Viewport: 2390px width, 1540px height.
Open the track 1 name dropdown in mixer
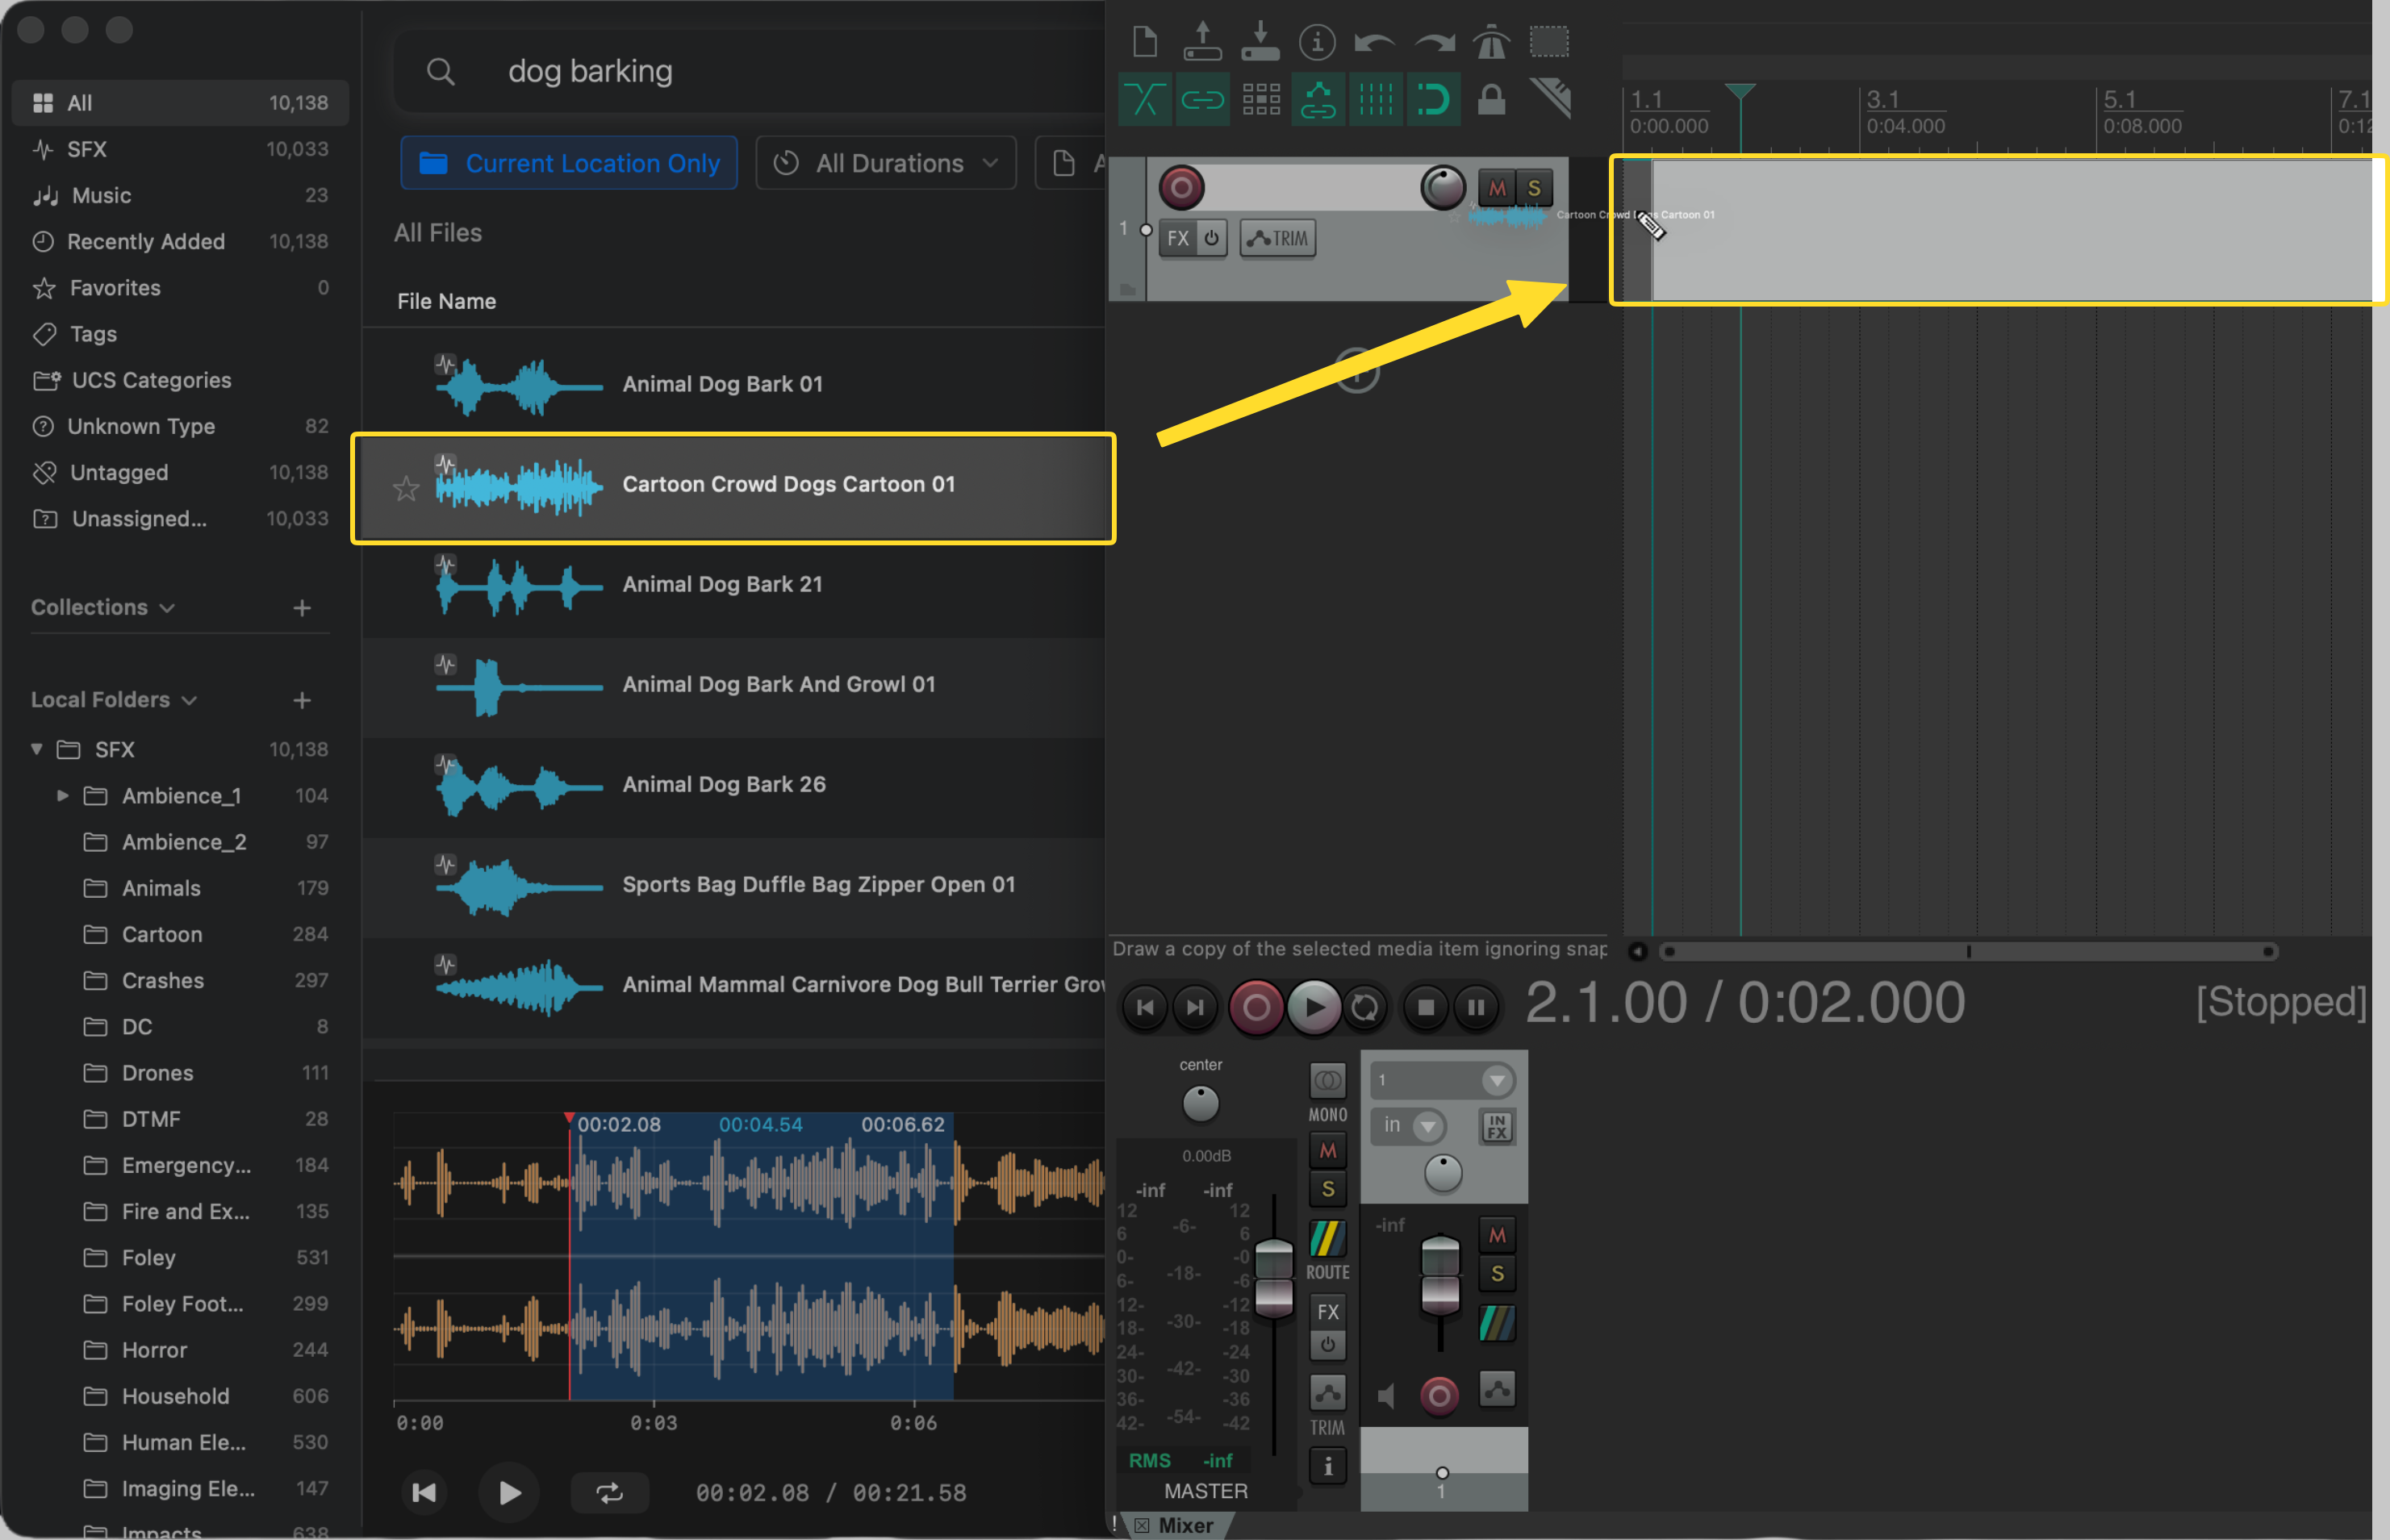(x=1442, y=1080)
